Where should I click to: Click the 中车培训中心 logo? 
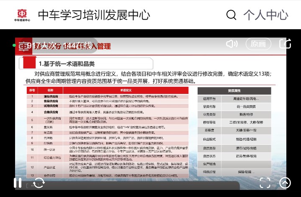click(x=22, y=15)
